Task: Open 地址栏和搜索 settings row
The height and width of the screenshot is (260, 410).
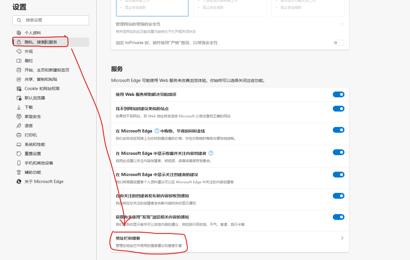Action: (x=230, y=242)
